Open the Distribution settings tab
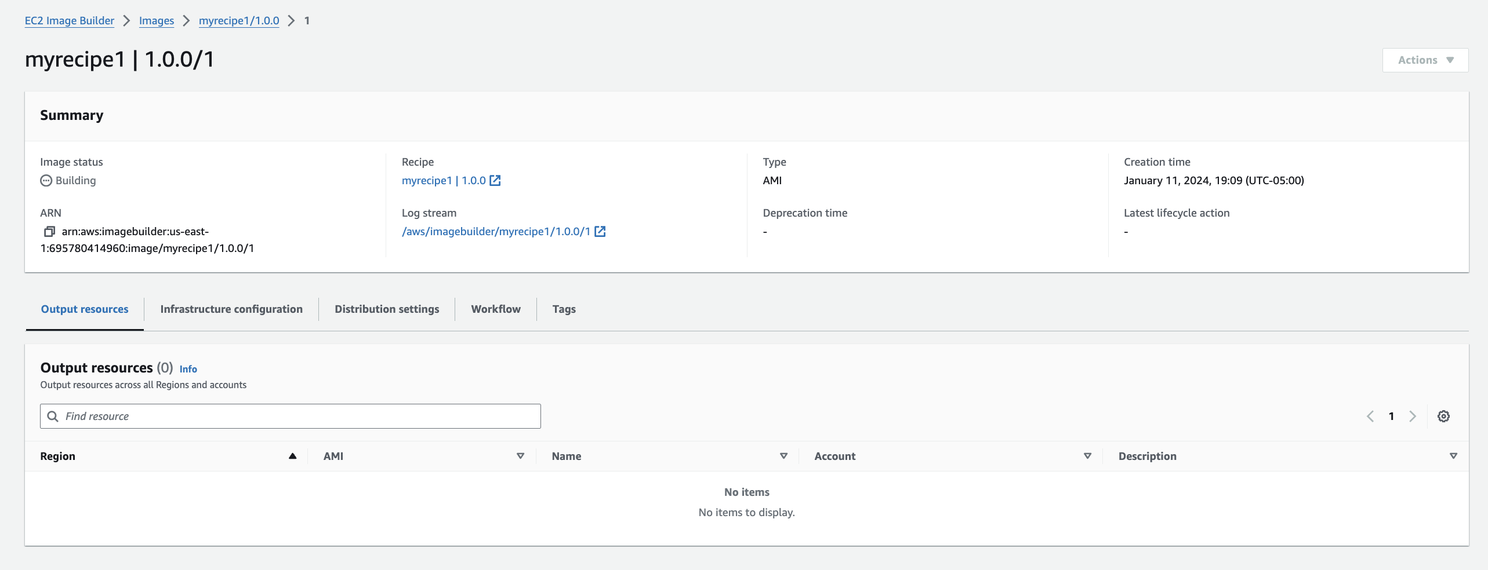Image resolution: width=1488 pixels, height=570 pixels. coord(387,309)
